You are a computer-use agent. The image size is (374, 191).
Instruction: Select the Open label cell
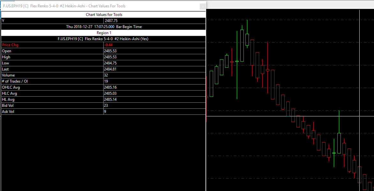52,51
